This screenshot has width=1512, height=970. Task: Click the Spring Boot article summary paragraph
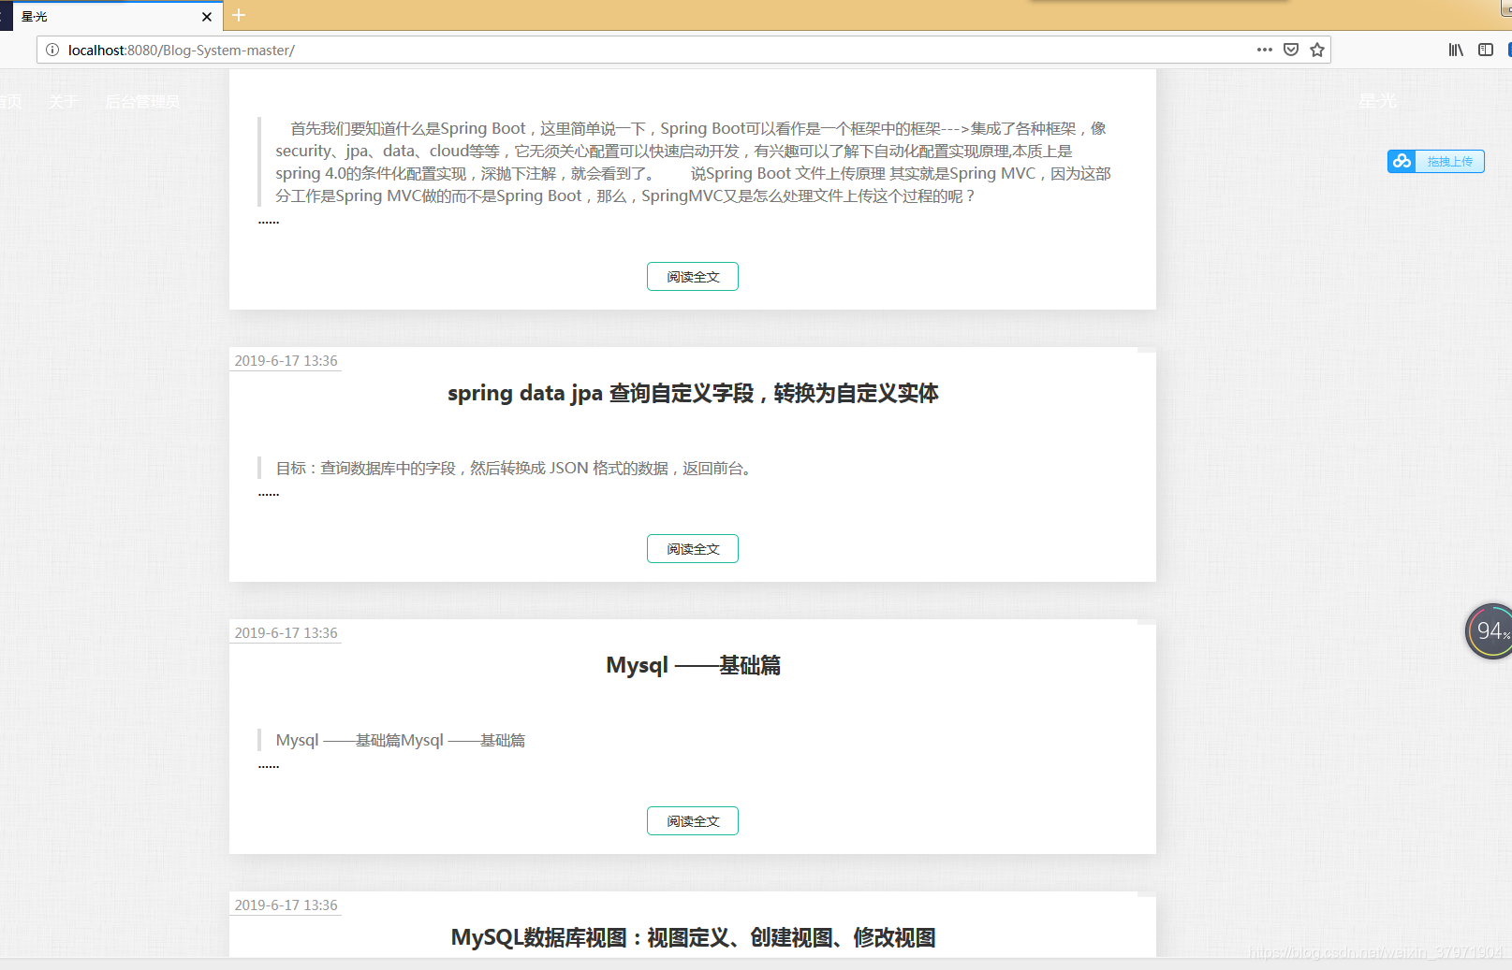point(693,162)
